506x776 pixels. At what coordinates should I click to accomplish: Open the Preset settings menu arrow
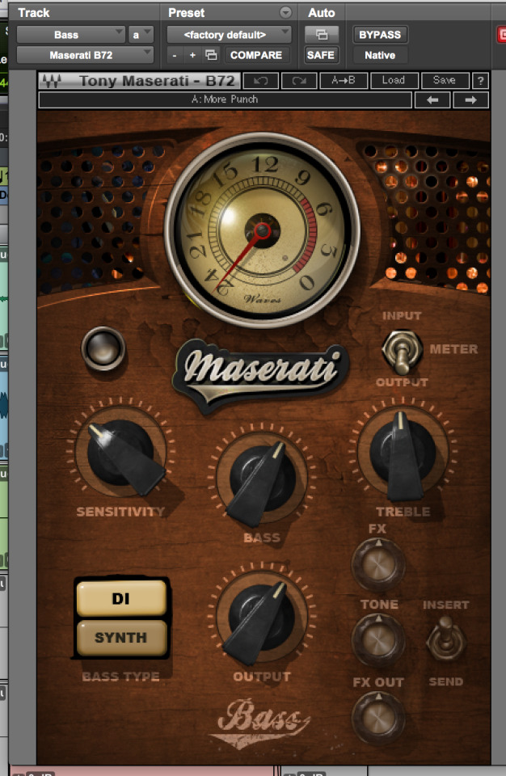[x=285, y=12]
